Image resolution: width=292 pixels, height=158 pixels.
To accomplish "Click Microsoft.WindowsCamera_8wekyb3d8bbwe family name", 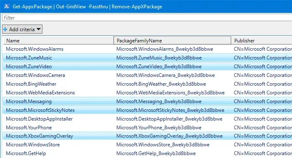I will click(165, 75).
